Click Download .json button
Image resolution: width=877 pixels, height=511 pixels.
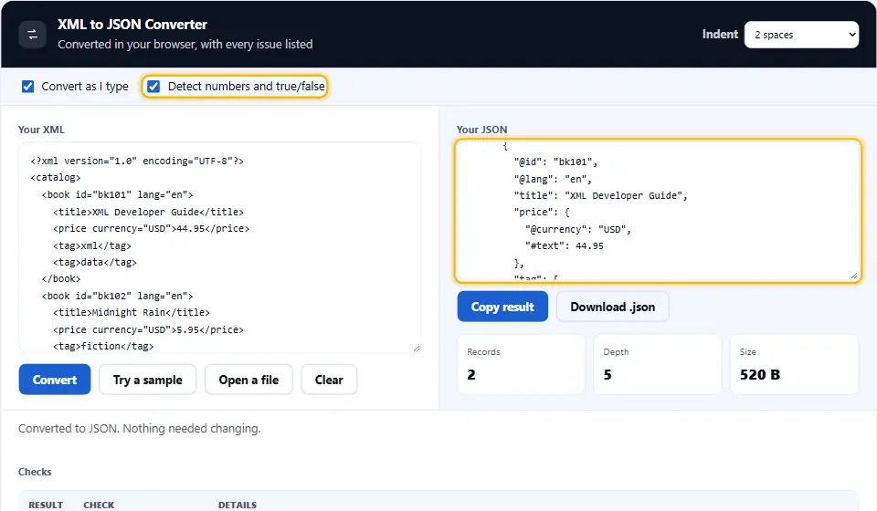coord(612,307)
